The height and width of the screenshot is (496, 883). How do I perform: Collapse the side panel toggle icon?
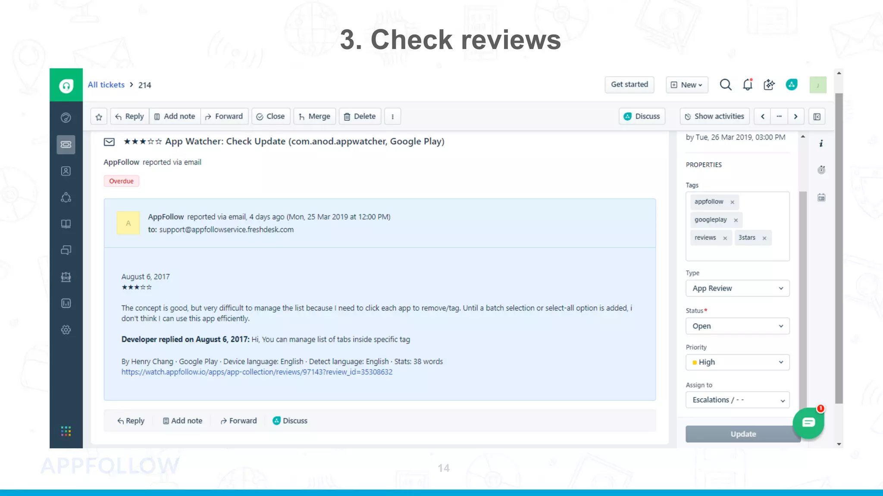[817, 117]
